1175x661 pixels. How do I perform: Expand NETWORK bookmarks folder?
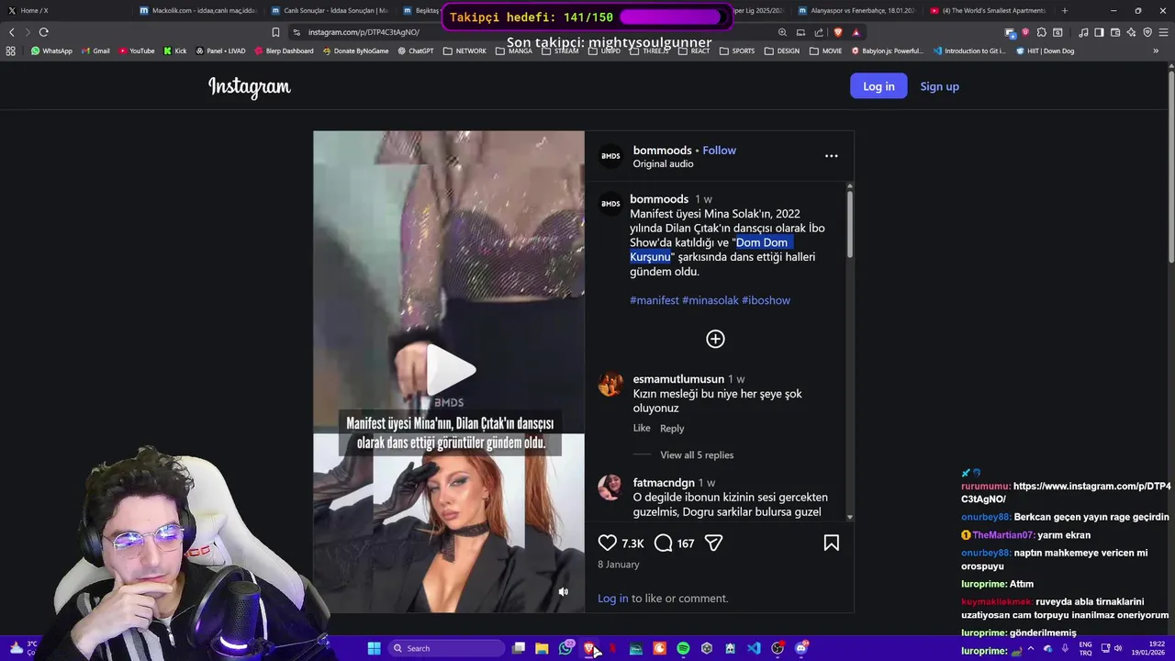tap(464, 50)
